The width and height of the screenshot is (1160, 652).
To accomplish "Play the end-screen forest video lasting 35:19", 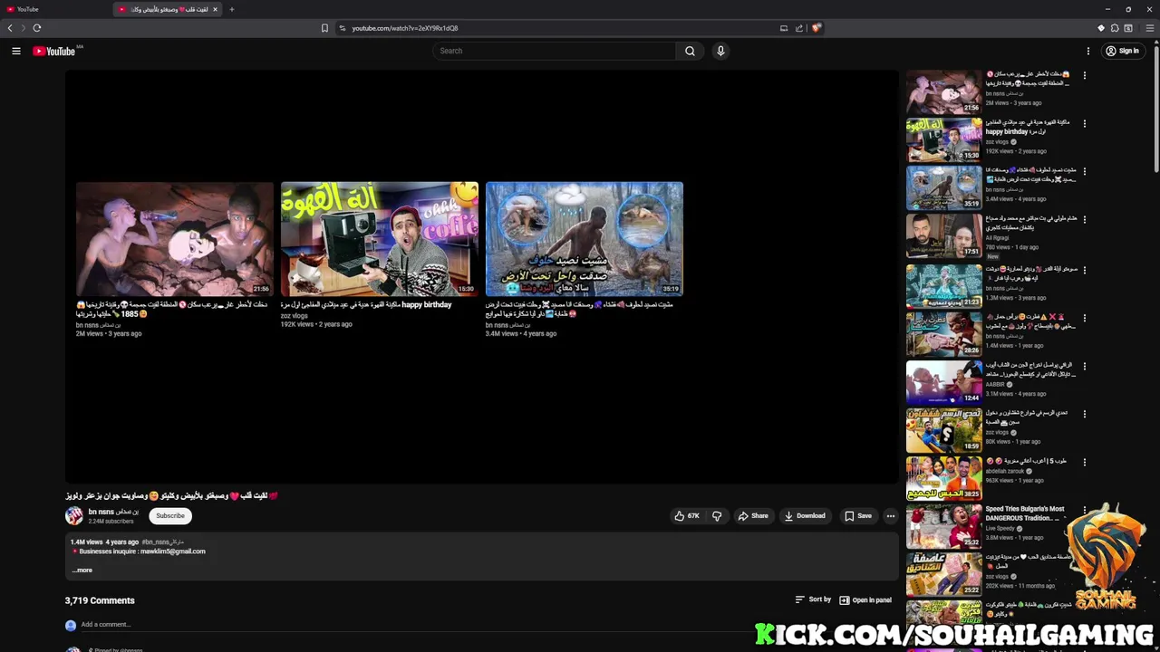I will pyautogui.click(x=584, y=239).
